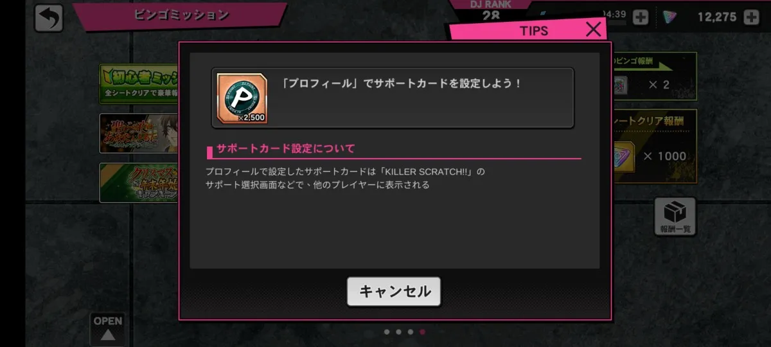This screenshot has width=771, height=347.
Task: Tap the rainbow diamond currency icon
Action: click(669, 17)
